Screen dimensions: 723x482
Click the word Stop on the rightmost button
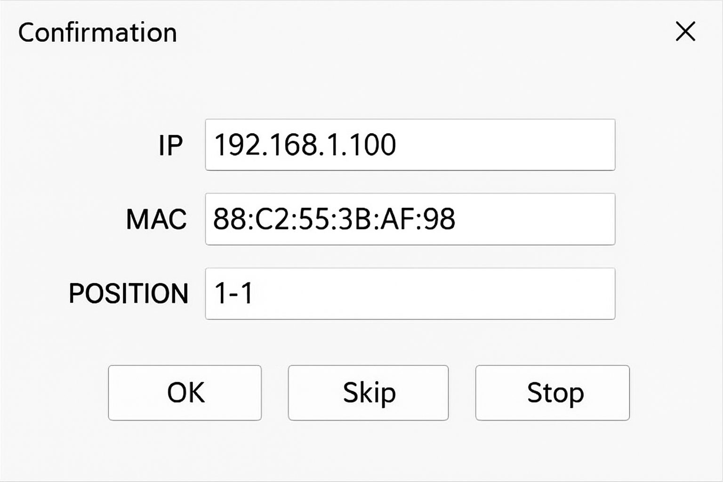[555, 394]
